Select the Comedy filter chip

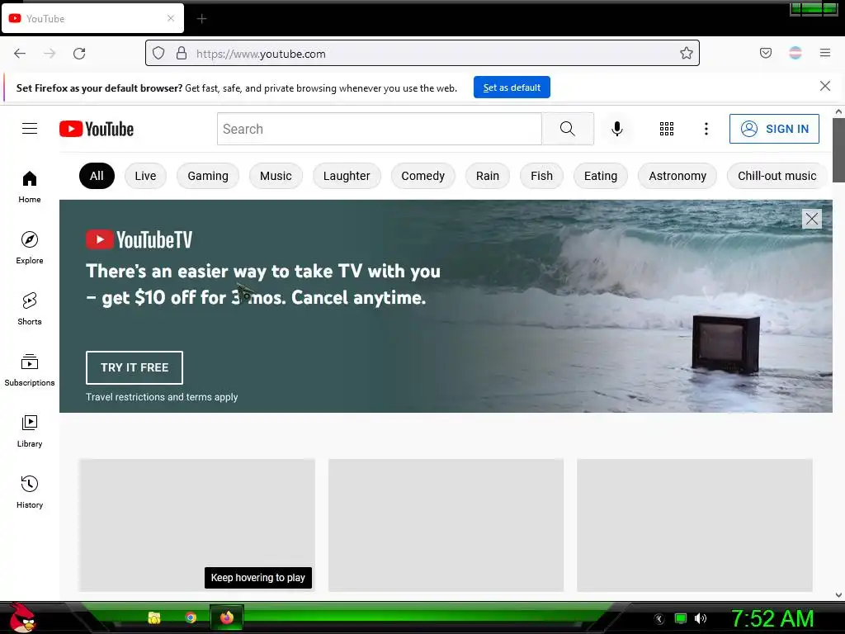click(x=423, y=176)
